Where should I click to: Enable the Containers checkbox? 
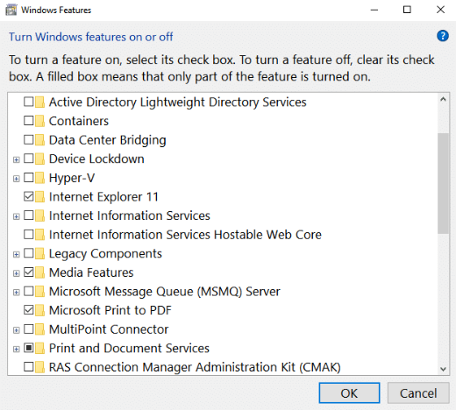[29, 121]
